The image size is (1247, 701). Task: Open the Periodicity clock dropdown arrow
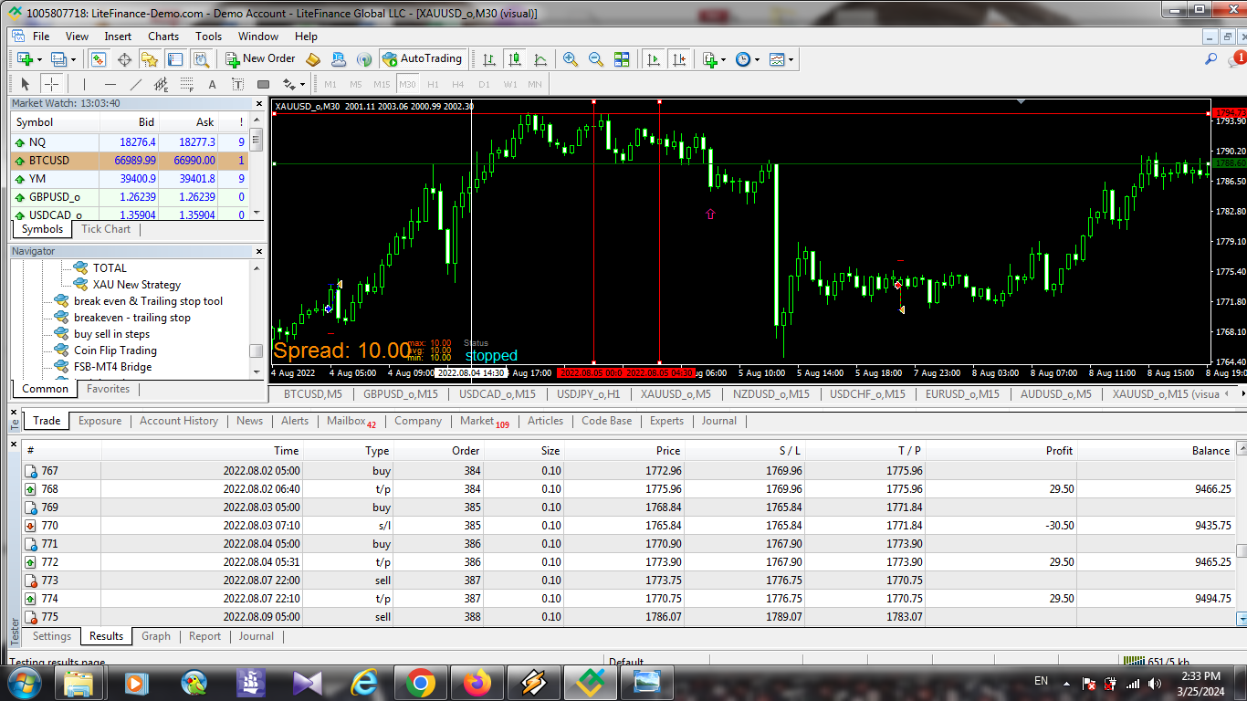coord(757,60)
